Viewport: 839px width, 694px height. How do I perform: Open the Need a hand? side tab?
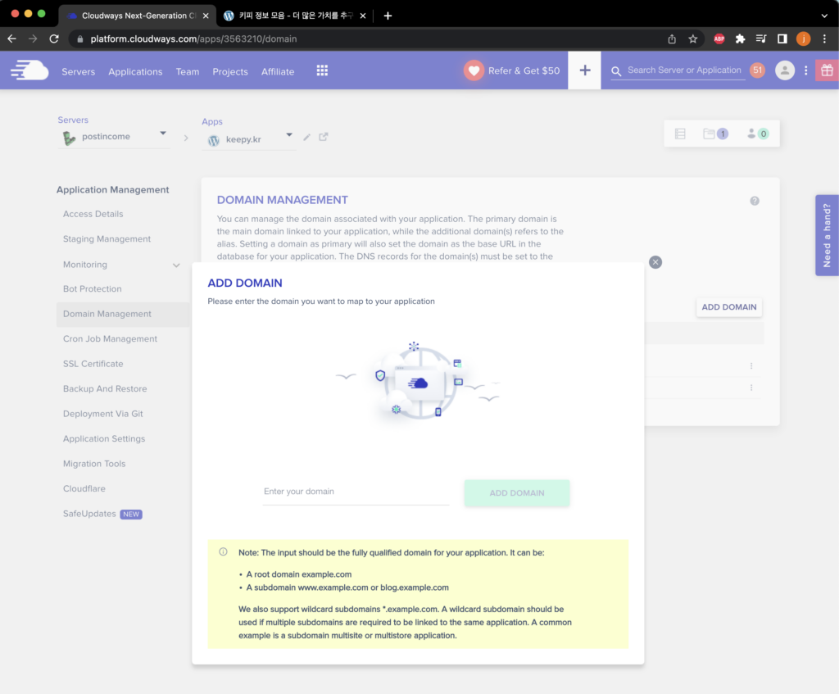[827, 235]
